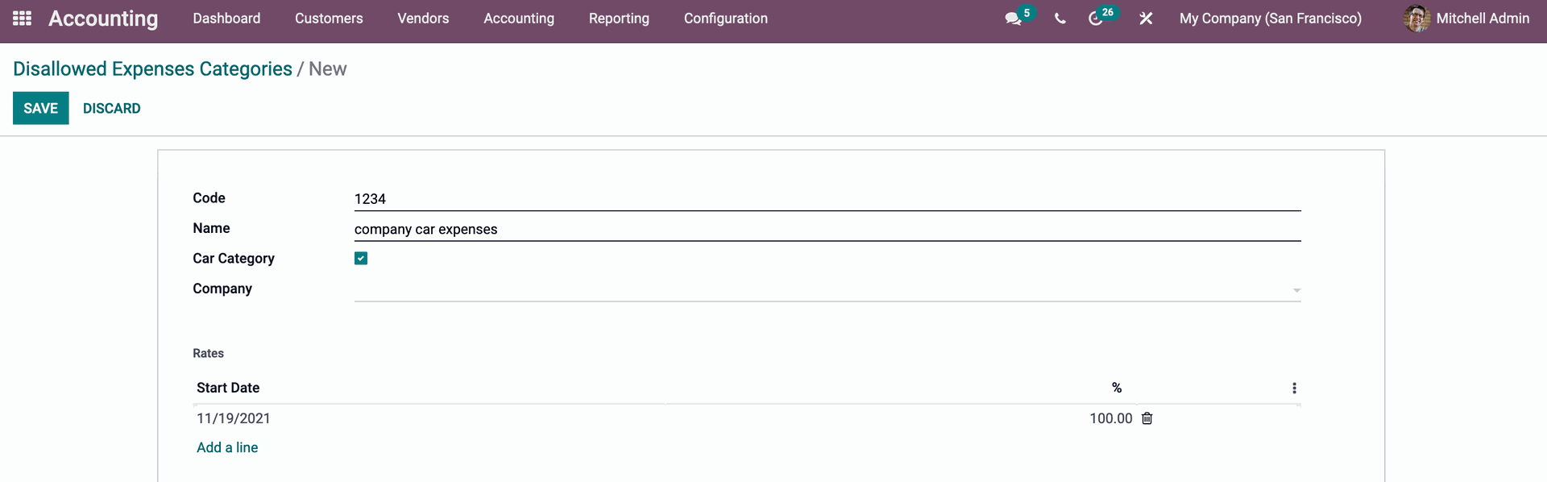Open the My Company (San Francisco) switcher
Screen dimensions: 1547x482
tap(1271, 19)
